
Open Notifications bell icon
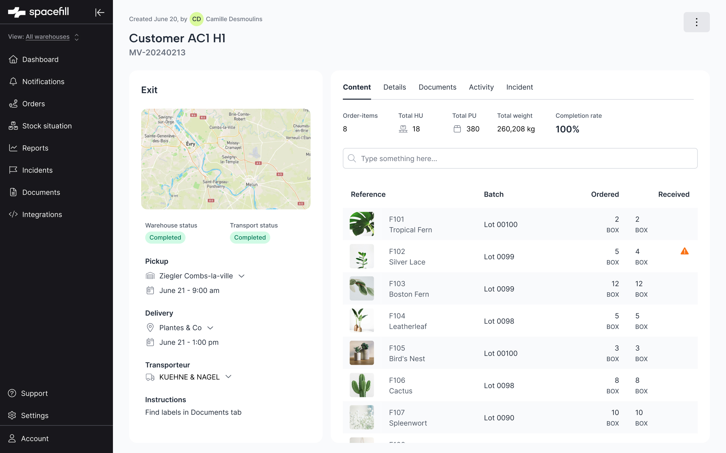pyautogui.click(x=13, y=82)
